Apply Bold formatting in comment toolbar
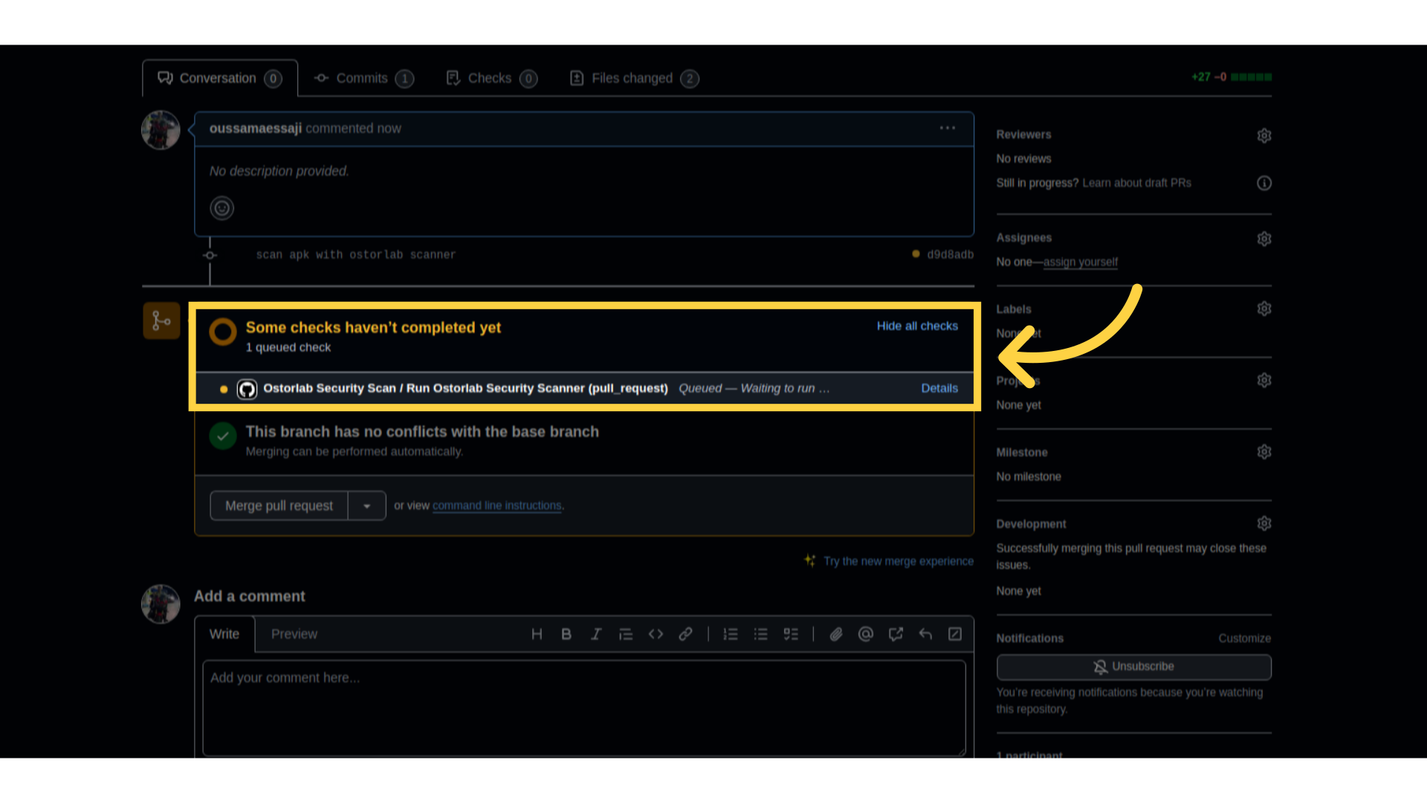 [566, 634]
